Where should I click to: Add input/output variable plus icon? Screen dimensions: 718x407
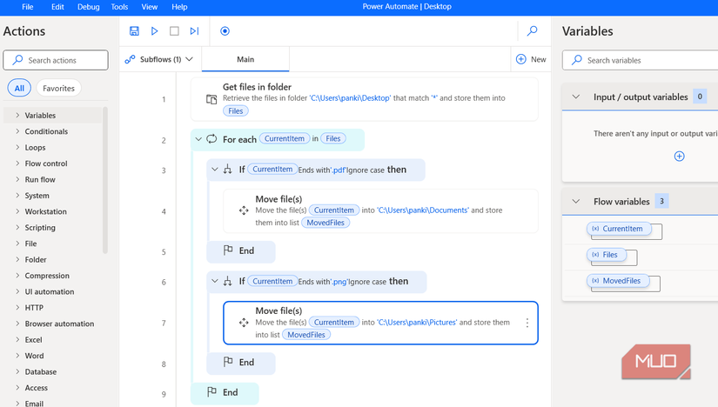[679, 157]
